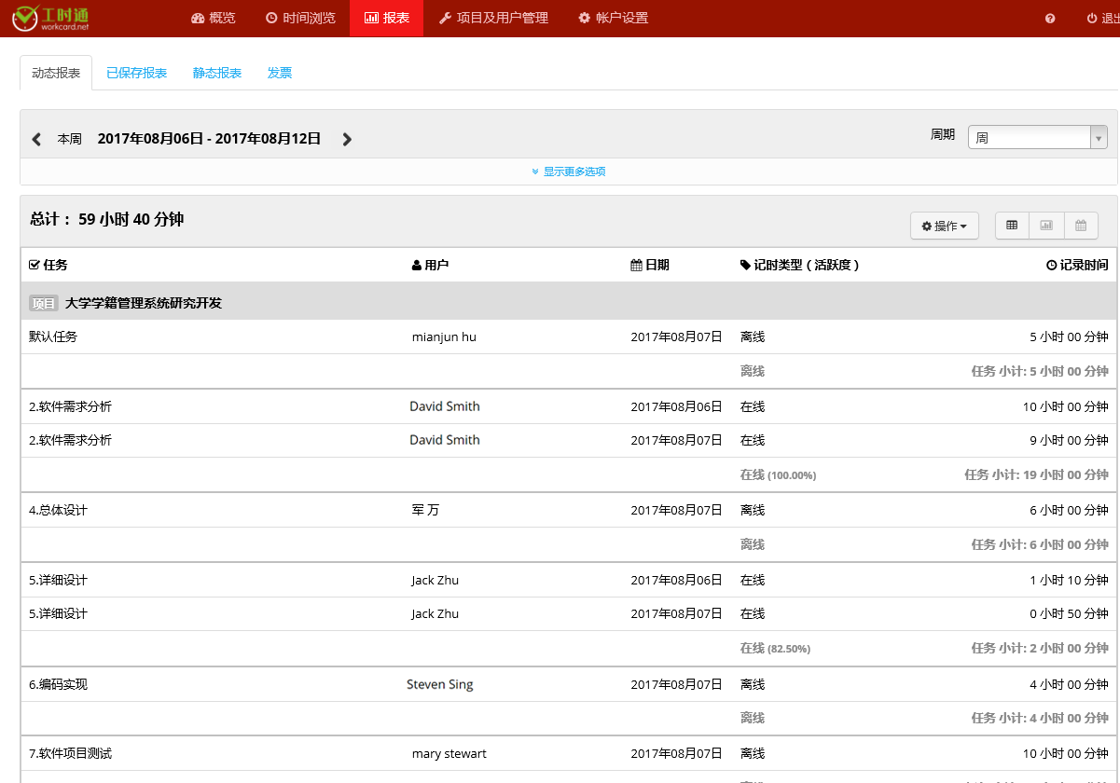Switch to bar chart view icon
The width and height of the screenshot is (1120, 783).
pyautogui.click(x=1046, y=226)
